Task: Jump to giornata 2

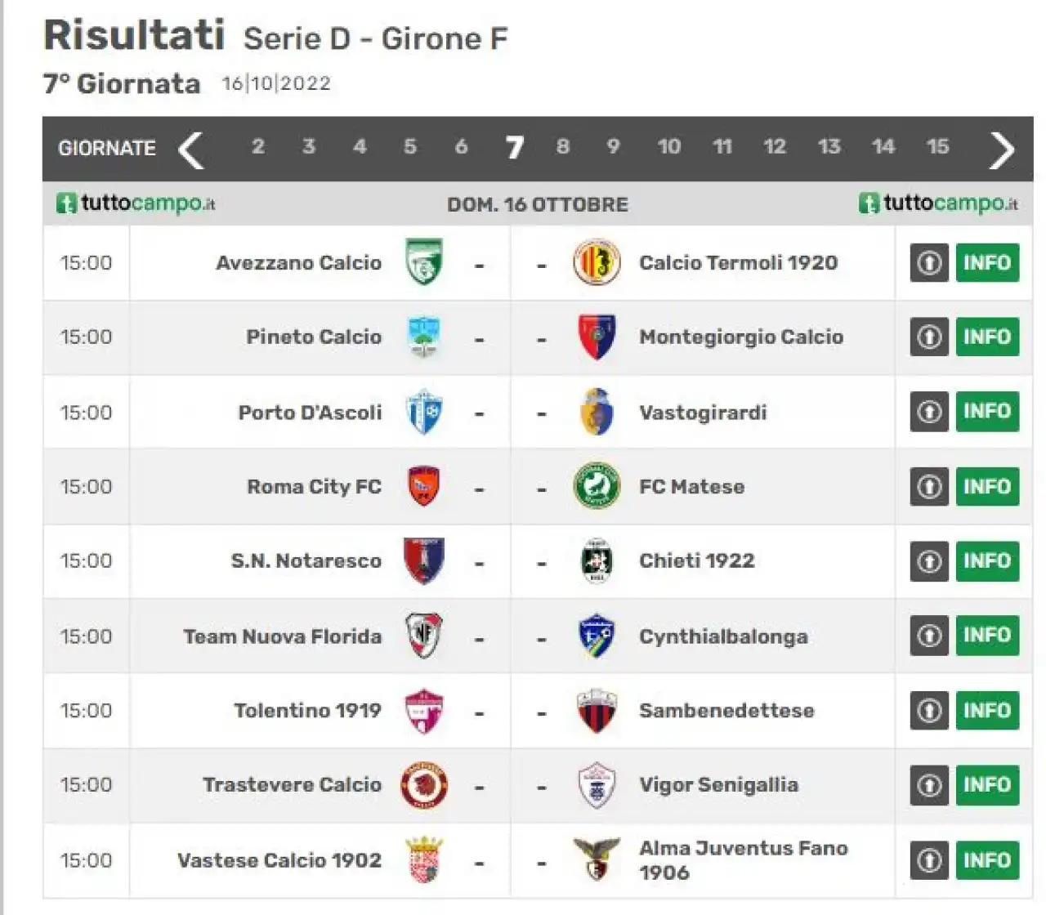Action: point(258,147)
